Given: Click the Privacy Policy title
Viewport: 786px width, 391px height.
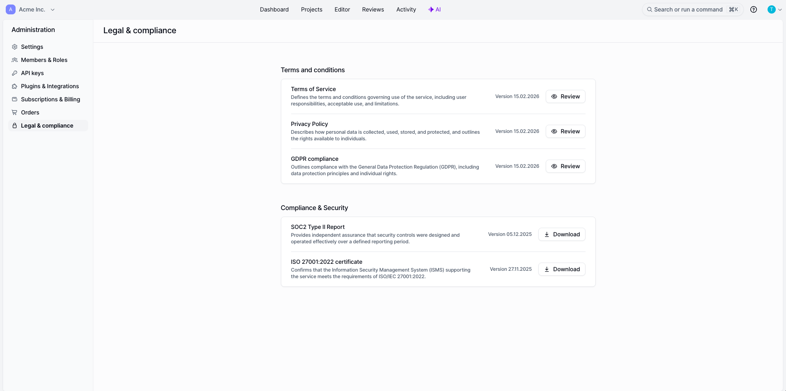Looking at the screenshot, I should coord(309,124).
